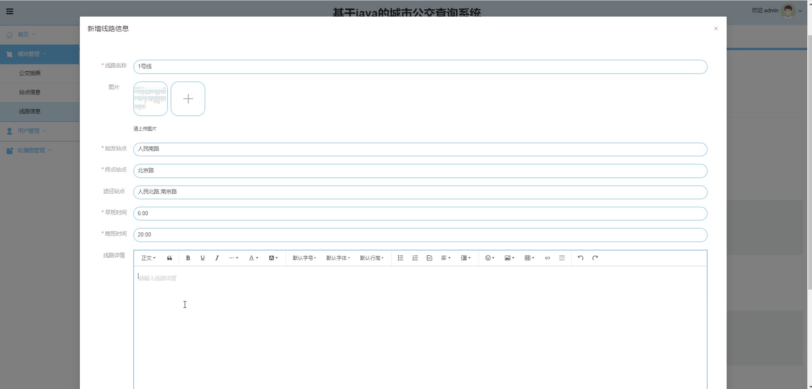Open the 默认字号 font size dropdown
Viewport: 812px width, 389px height.
click(x=304, y=258)
